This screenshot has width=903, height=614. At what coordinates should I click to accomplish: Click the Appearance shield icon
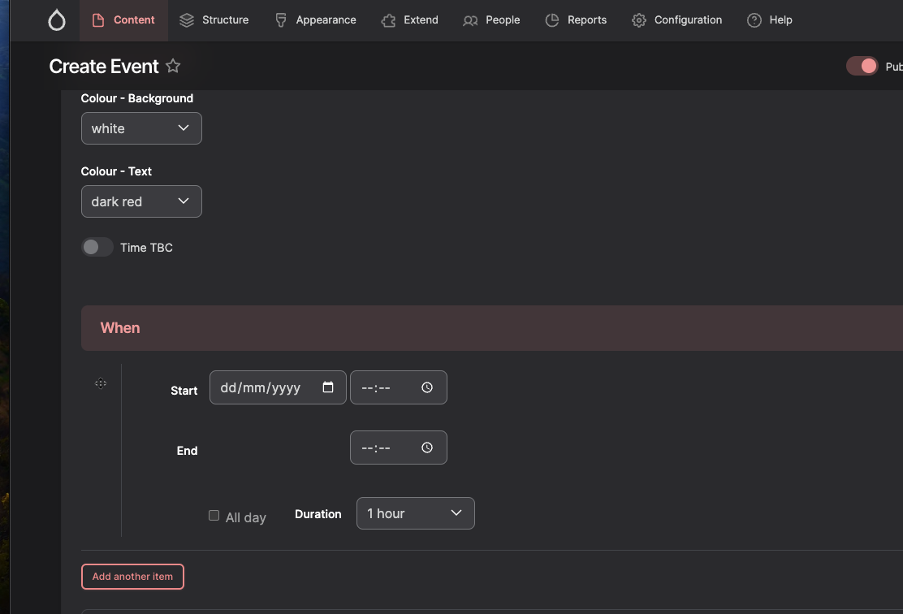point(280,19)
